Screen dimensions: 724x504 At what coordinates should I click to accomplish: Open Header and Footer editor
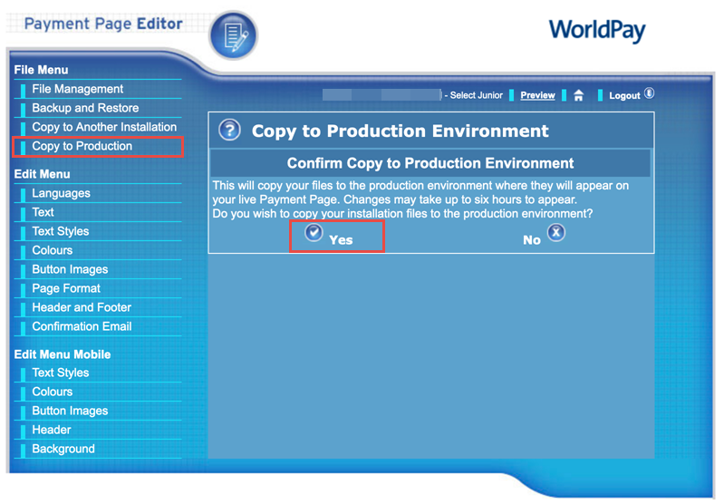[82, 307]
